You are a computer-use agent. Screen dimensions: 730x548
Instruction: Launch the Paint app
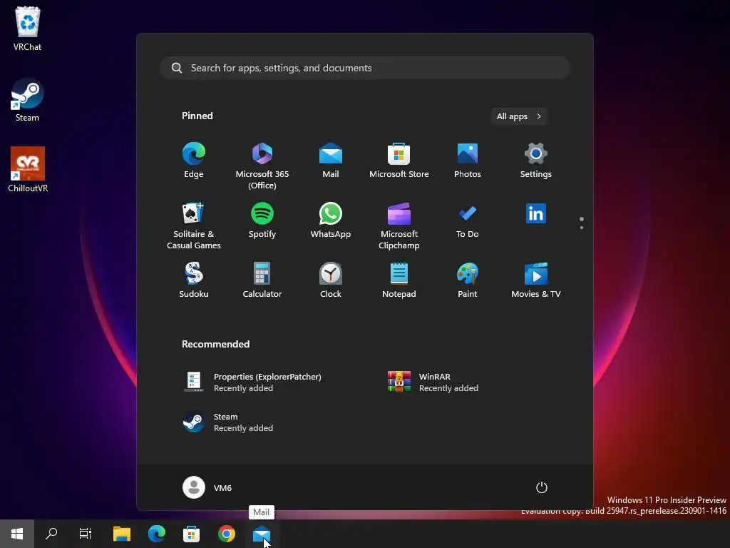pos(468,280)
